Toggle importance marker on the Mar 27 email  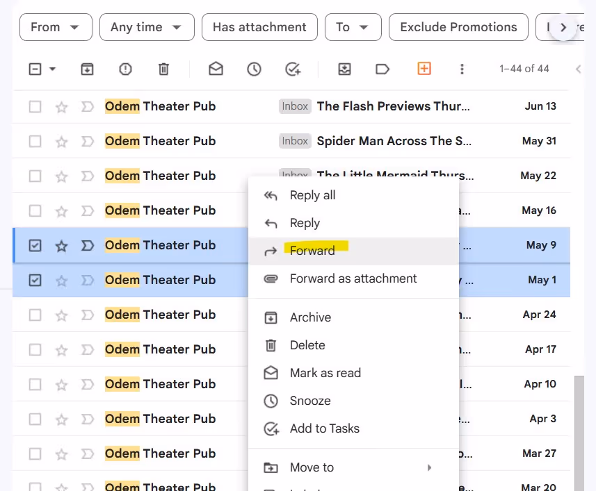pyautogui.click(x=88, y=453)
